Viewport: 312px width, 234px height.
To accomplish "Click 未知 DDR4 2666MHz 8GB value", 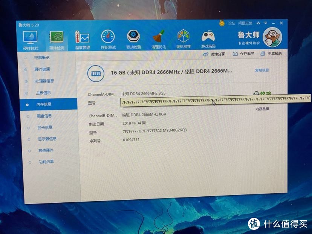I will point(144,93).
